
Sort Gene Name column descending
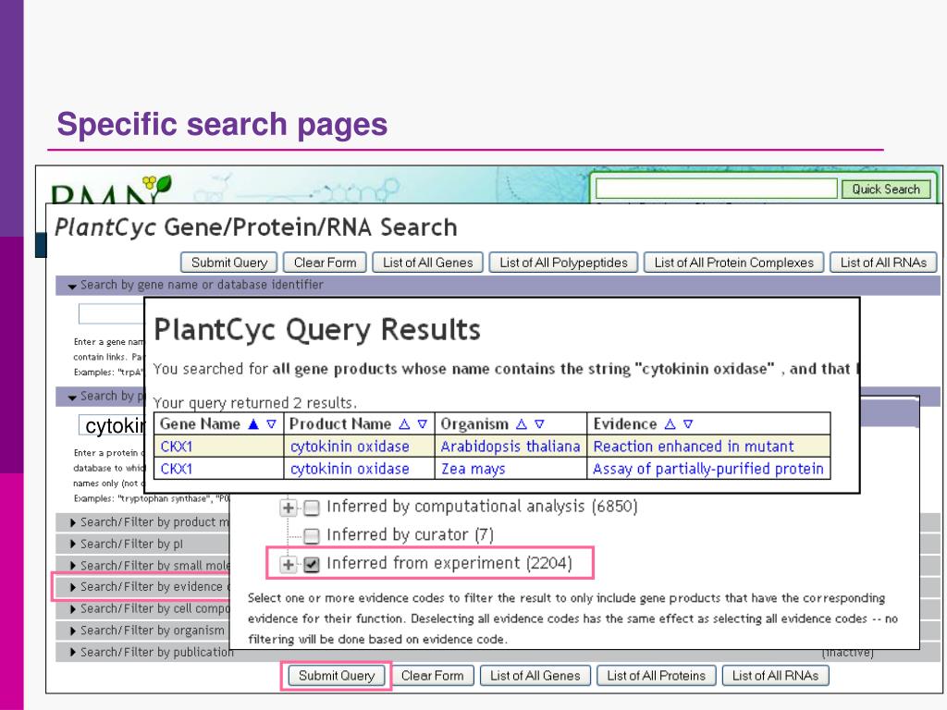(271, 424)
